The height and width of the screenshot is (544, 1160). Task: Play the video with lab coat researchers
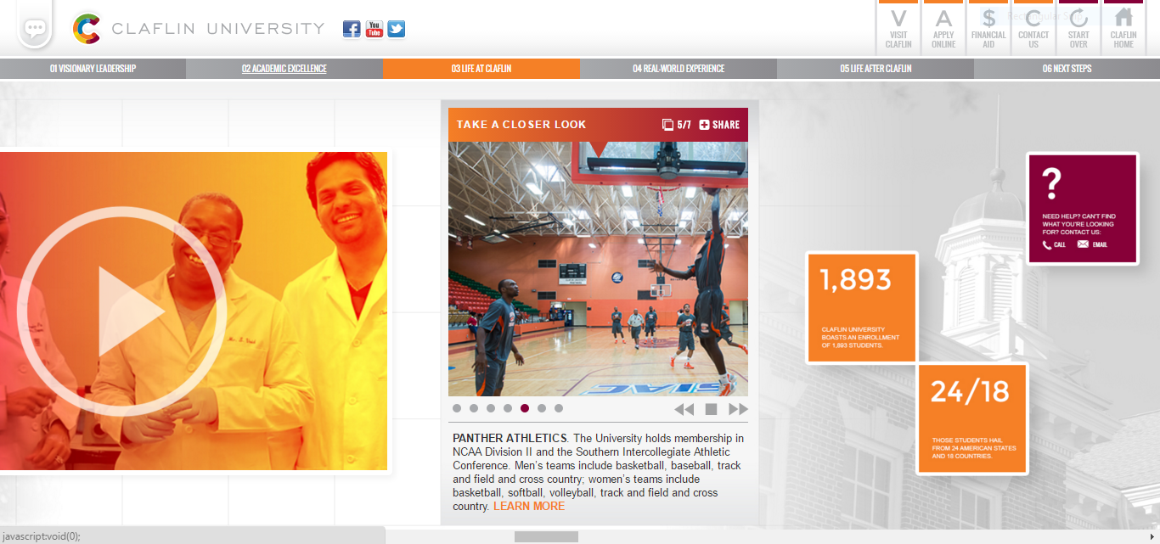coord(121,311)
